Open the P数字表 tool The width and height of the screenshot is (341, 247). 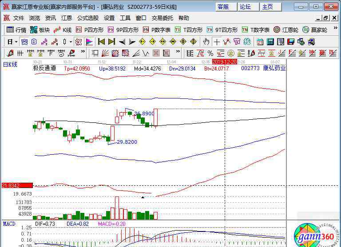(157, 30)
